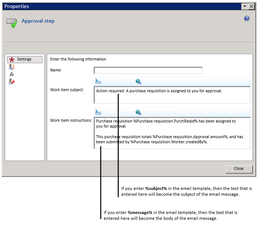Click the Approval step checkmark icon
The width and height of the screenshot is (258, 226).
12,23
